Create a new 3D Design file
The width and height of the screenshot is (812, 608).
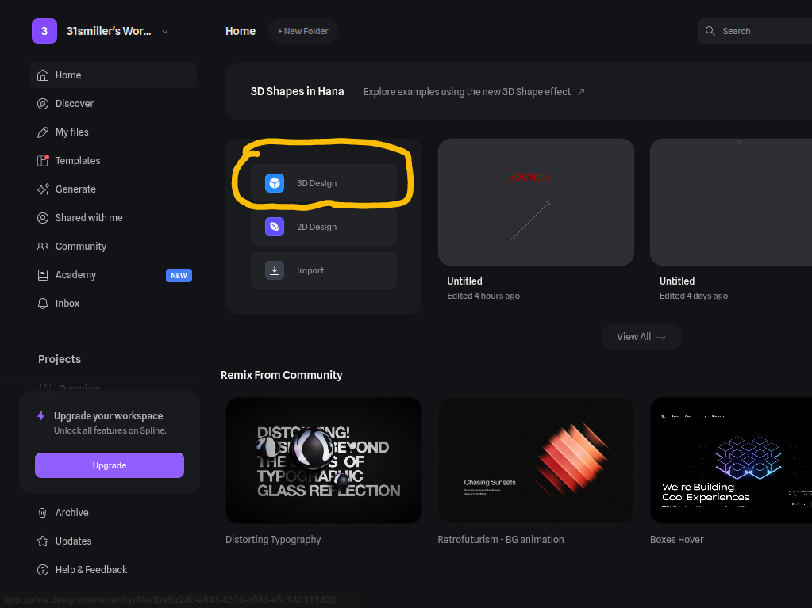click(324, 183)
